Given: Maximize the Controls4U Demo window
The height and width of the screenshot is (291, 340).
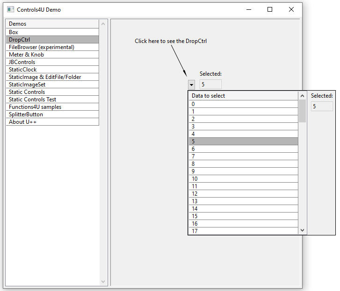Looking at the screenshot, I should click(x=270, y=9).
